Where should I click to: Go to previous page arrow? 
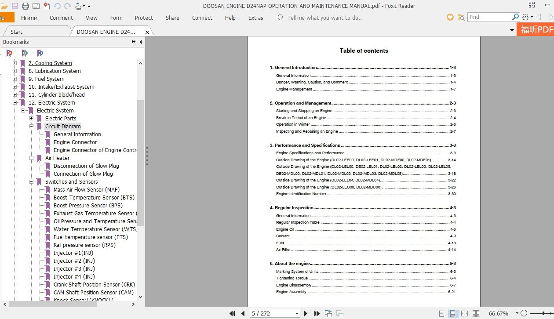tap(243, 313)
